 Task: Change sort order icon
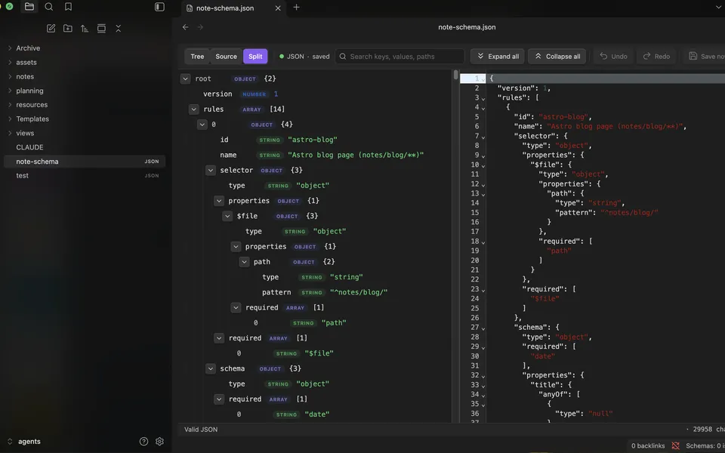coord(84,28)
